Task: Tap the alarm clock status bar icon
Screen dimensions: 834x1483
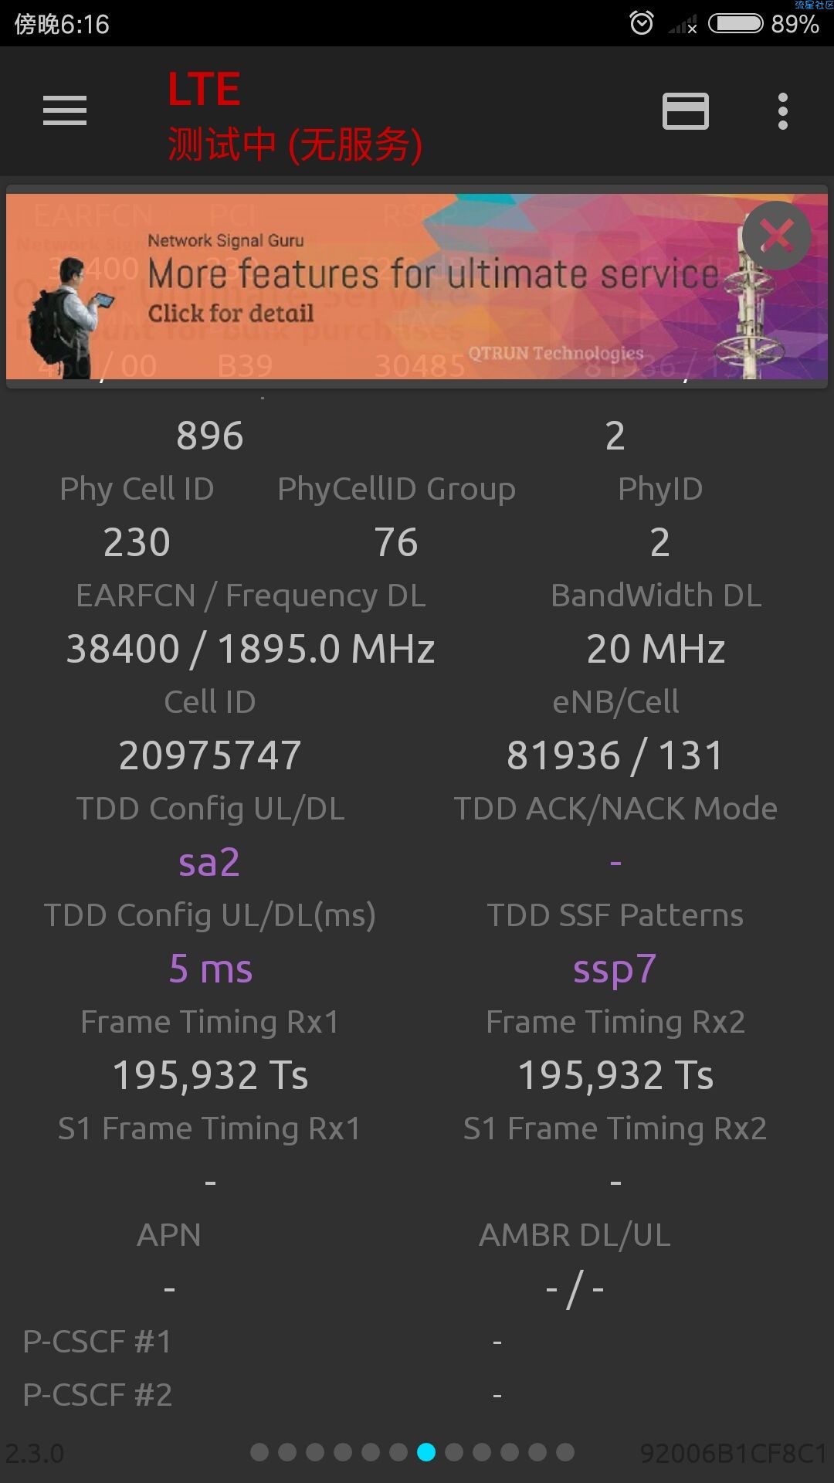Action: [x=642, y=23]
